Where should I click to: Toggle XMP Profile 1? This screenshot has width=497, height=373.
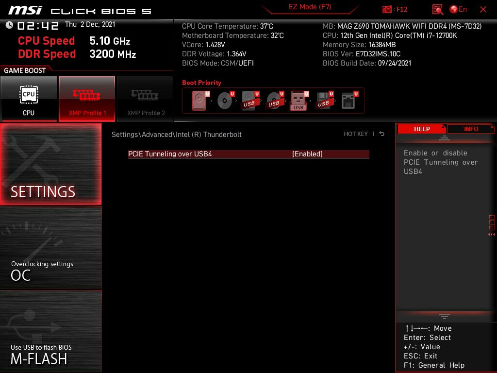pyautogui.click(x=87, y=99)
